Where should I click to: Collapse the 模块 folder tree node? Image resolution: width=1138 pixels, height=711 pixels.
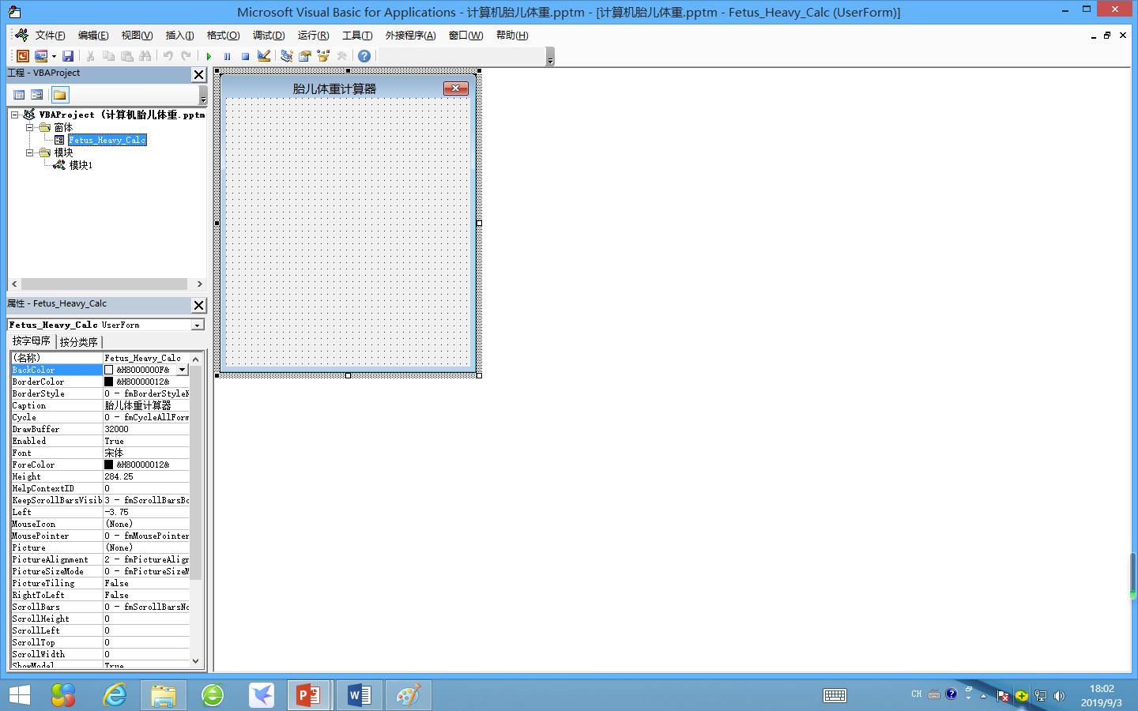[29, 152]
